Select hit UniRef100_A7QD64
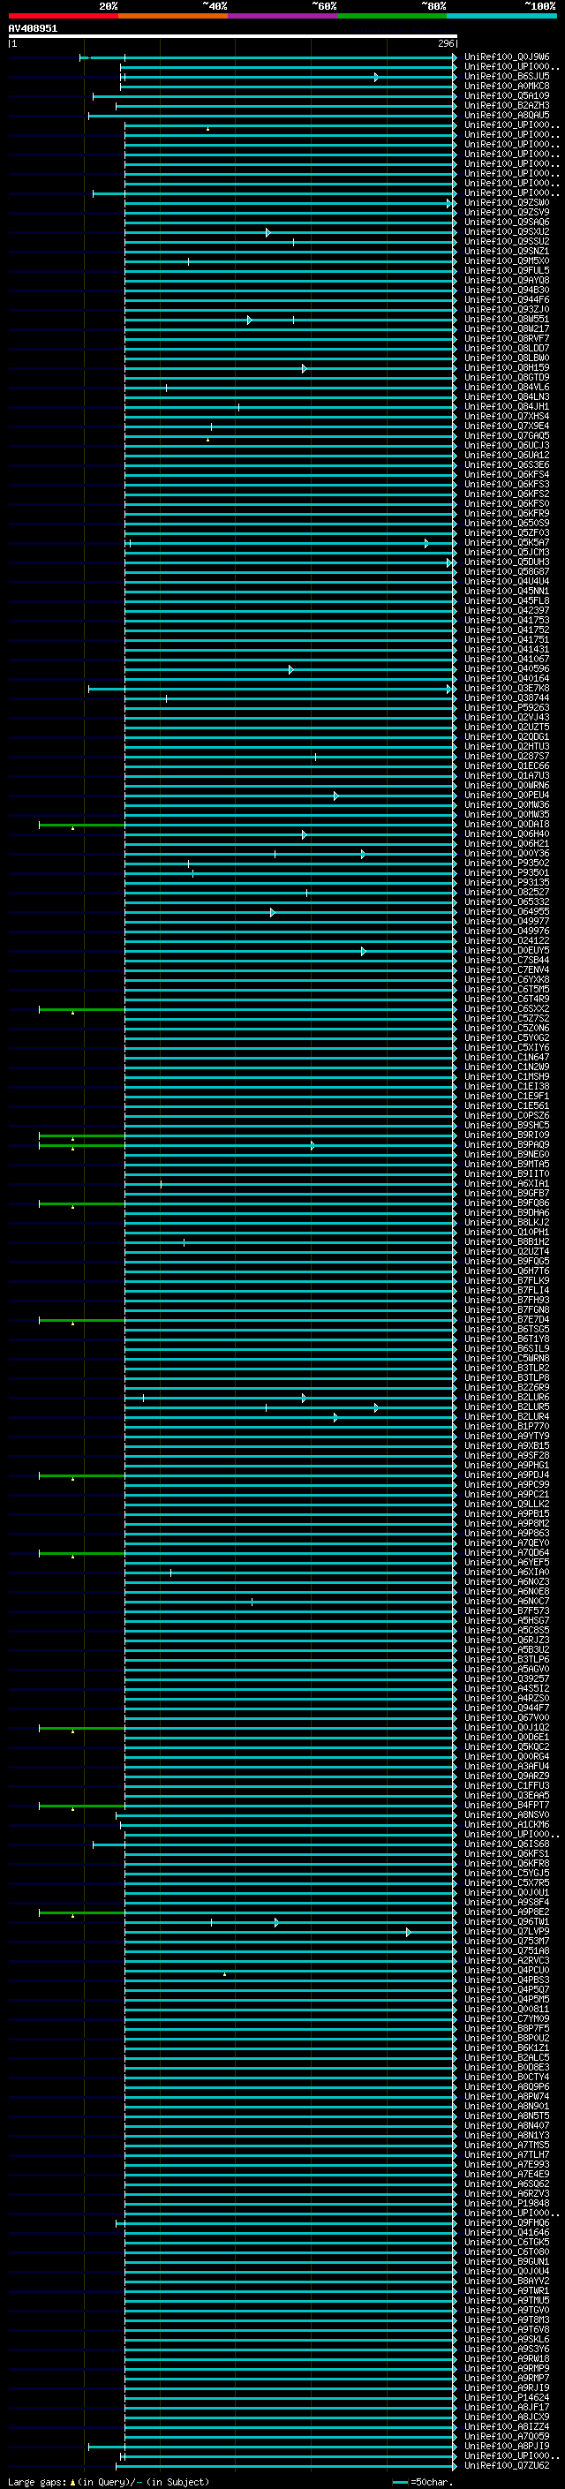The width and height of the screenshot is (565, 2489). tap(507, 1553)
